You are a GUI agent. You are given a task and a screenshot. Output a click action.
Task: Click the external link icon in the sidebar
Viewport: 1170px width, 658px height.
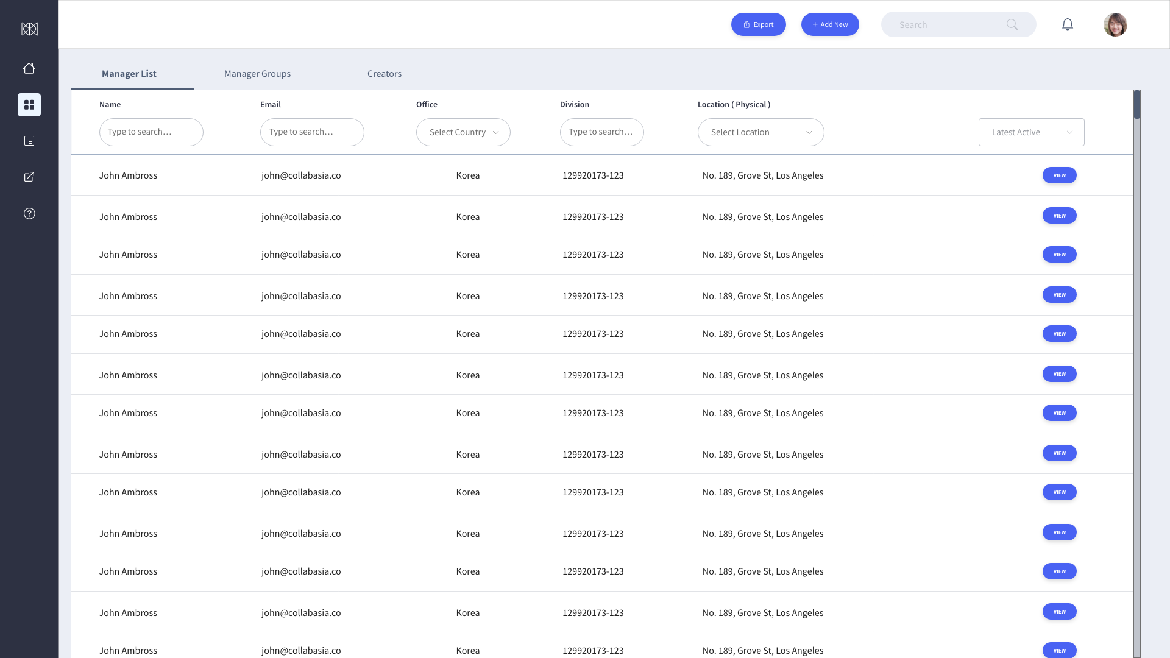(29, 177)
